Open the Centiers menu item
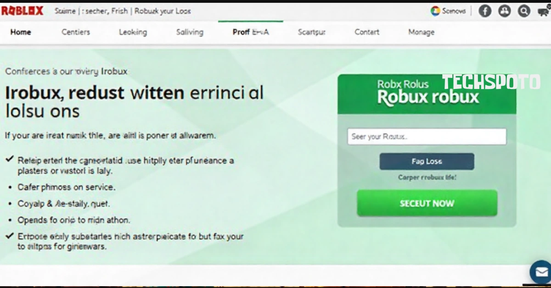 point(76,32)
